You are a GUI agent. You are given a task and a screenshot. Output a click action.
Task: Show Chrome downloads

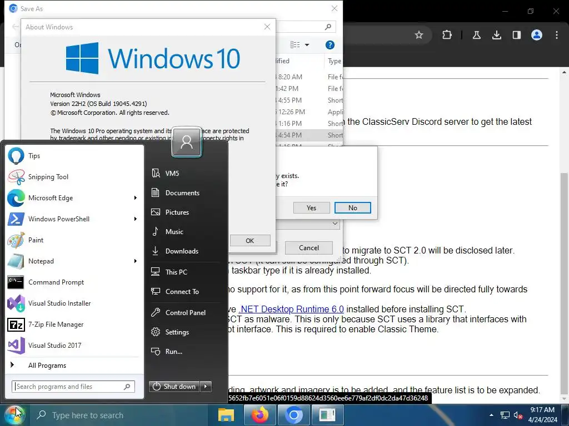pyautogui.click(x=496, y=35)
